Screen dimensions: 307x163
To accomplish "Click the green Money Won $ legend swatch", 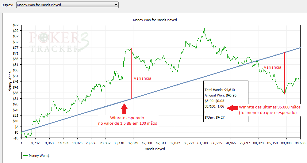I will 25,156.
